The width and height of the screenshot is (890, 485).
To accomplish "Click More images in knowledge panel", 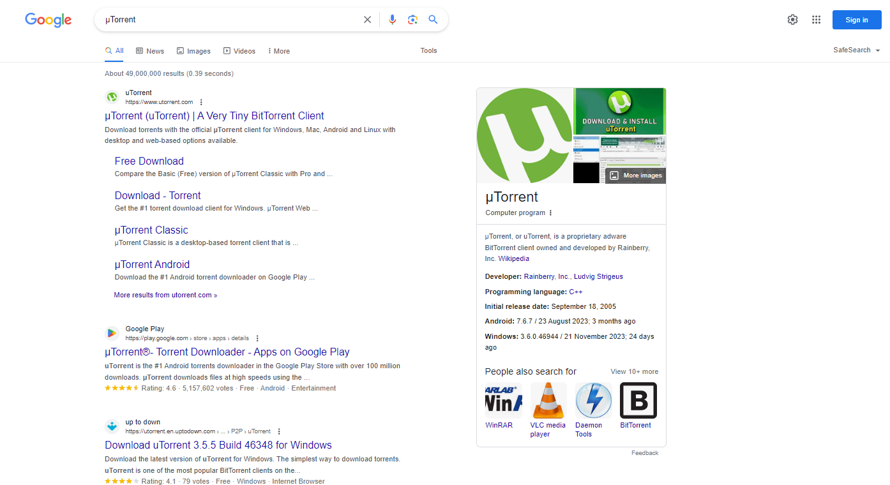I will [x=635, y=175].
